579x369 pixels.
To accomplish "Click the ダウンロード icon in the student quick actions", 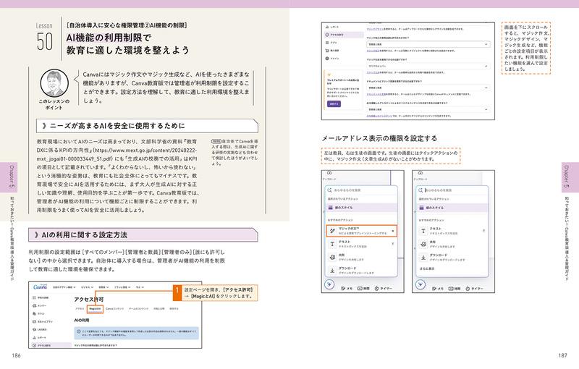I will 423,257.
